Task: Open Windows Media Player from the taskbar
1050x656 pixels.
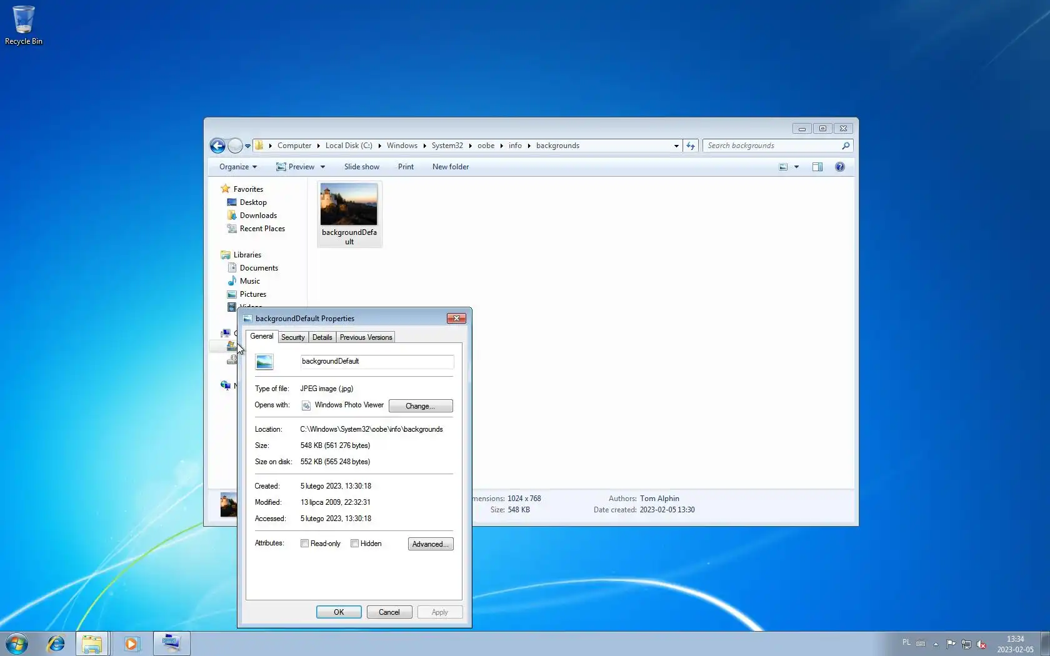Action: [x=131, y=644]
